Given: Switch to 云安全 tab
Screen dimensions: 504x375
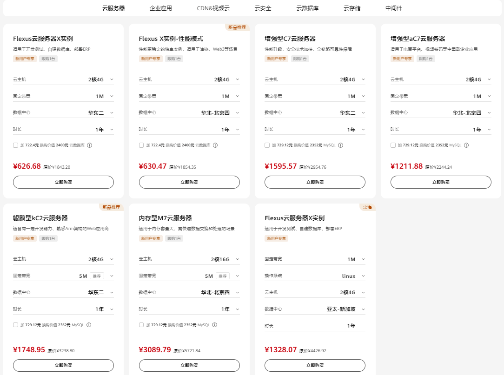Looking at the screenshot, I should 263,8.
